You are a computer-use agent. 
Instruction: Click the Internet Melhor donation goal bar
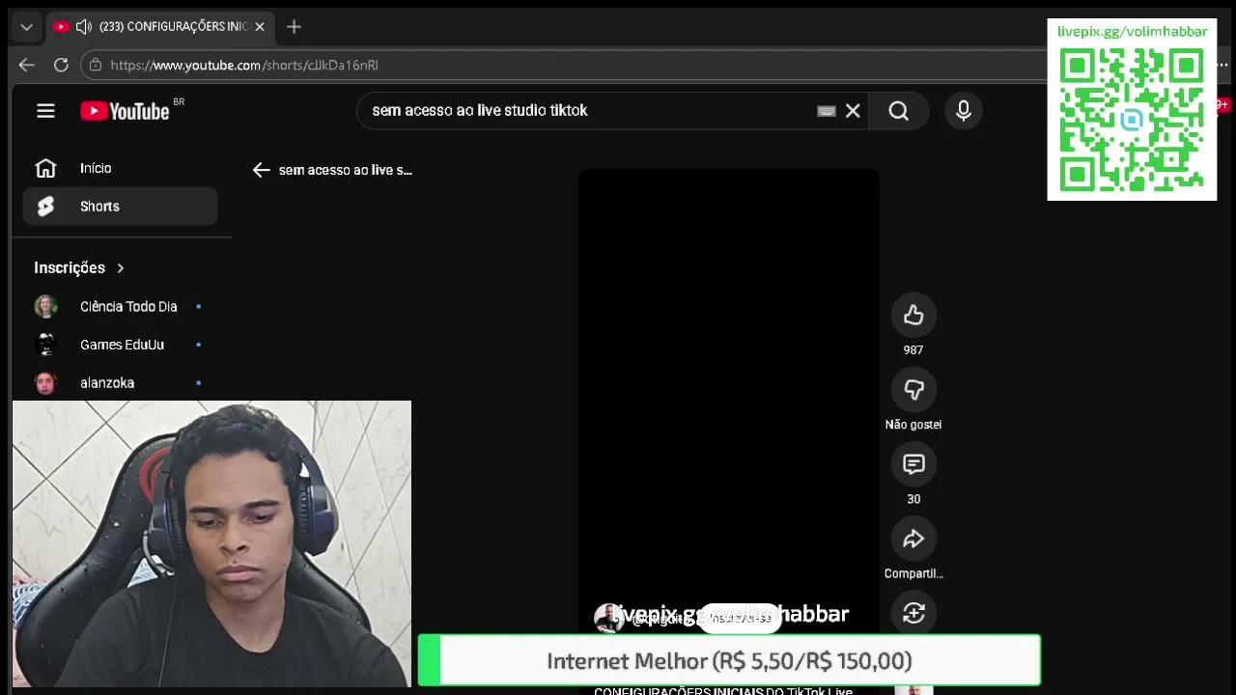tap(729, 660)
